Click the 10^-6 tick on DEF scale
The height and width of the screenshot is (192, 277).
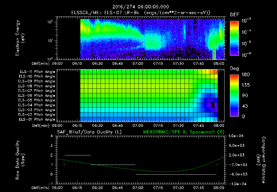[x=246, y=55]
